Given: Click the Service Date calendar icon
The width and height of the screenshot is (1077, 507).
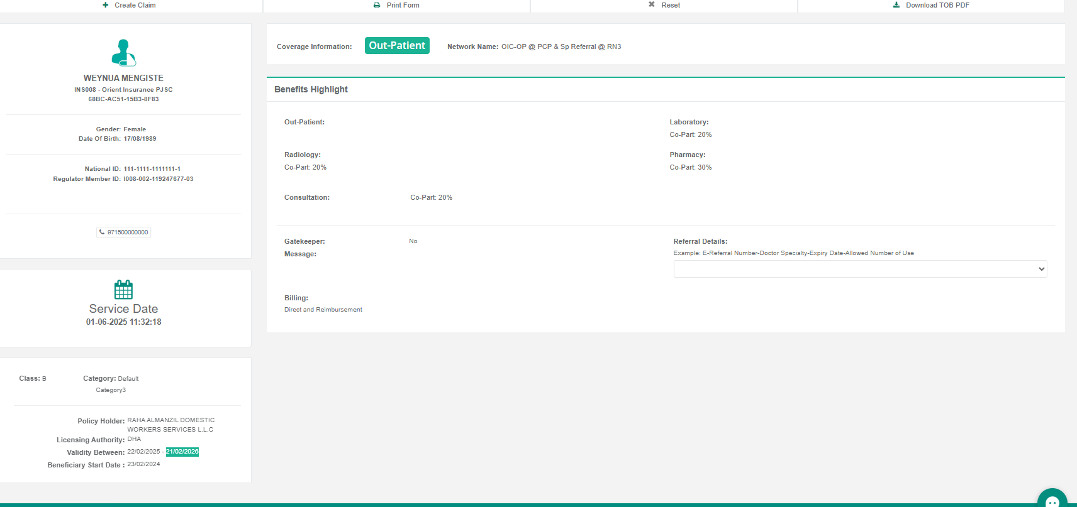Looking at the screenshot, I should click(123, 290).
